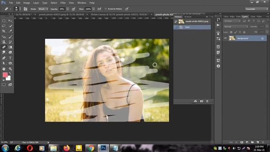The height and width of the screenshot is (152, 270).
Task: Select the Horizontal Type tool
Action: tap(10, 58)
